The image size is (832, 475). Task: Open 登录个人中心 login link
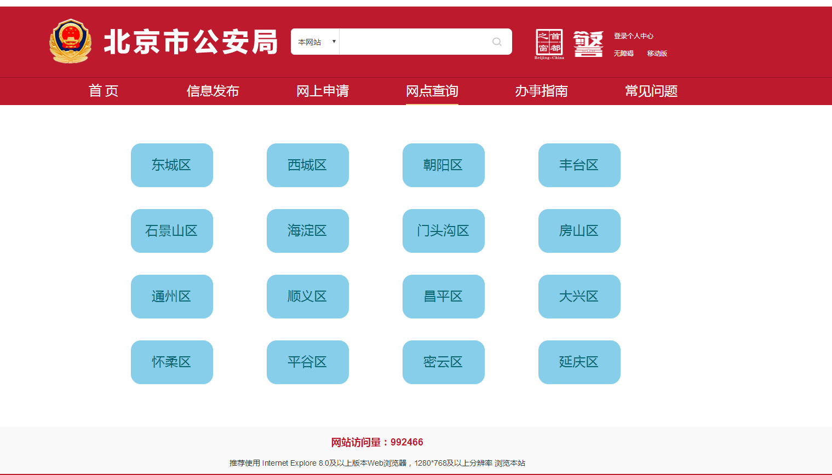[x=633, y=36]
